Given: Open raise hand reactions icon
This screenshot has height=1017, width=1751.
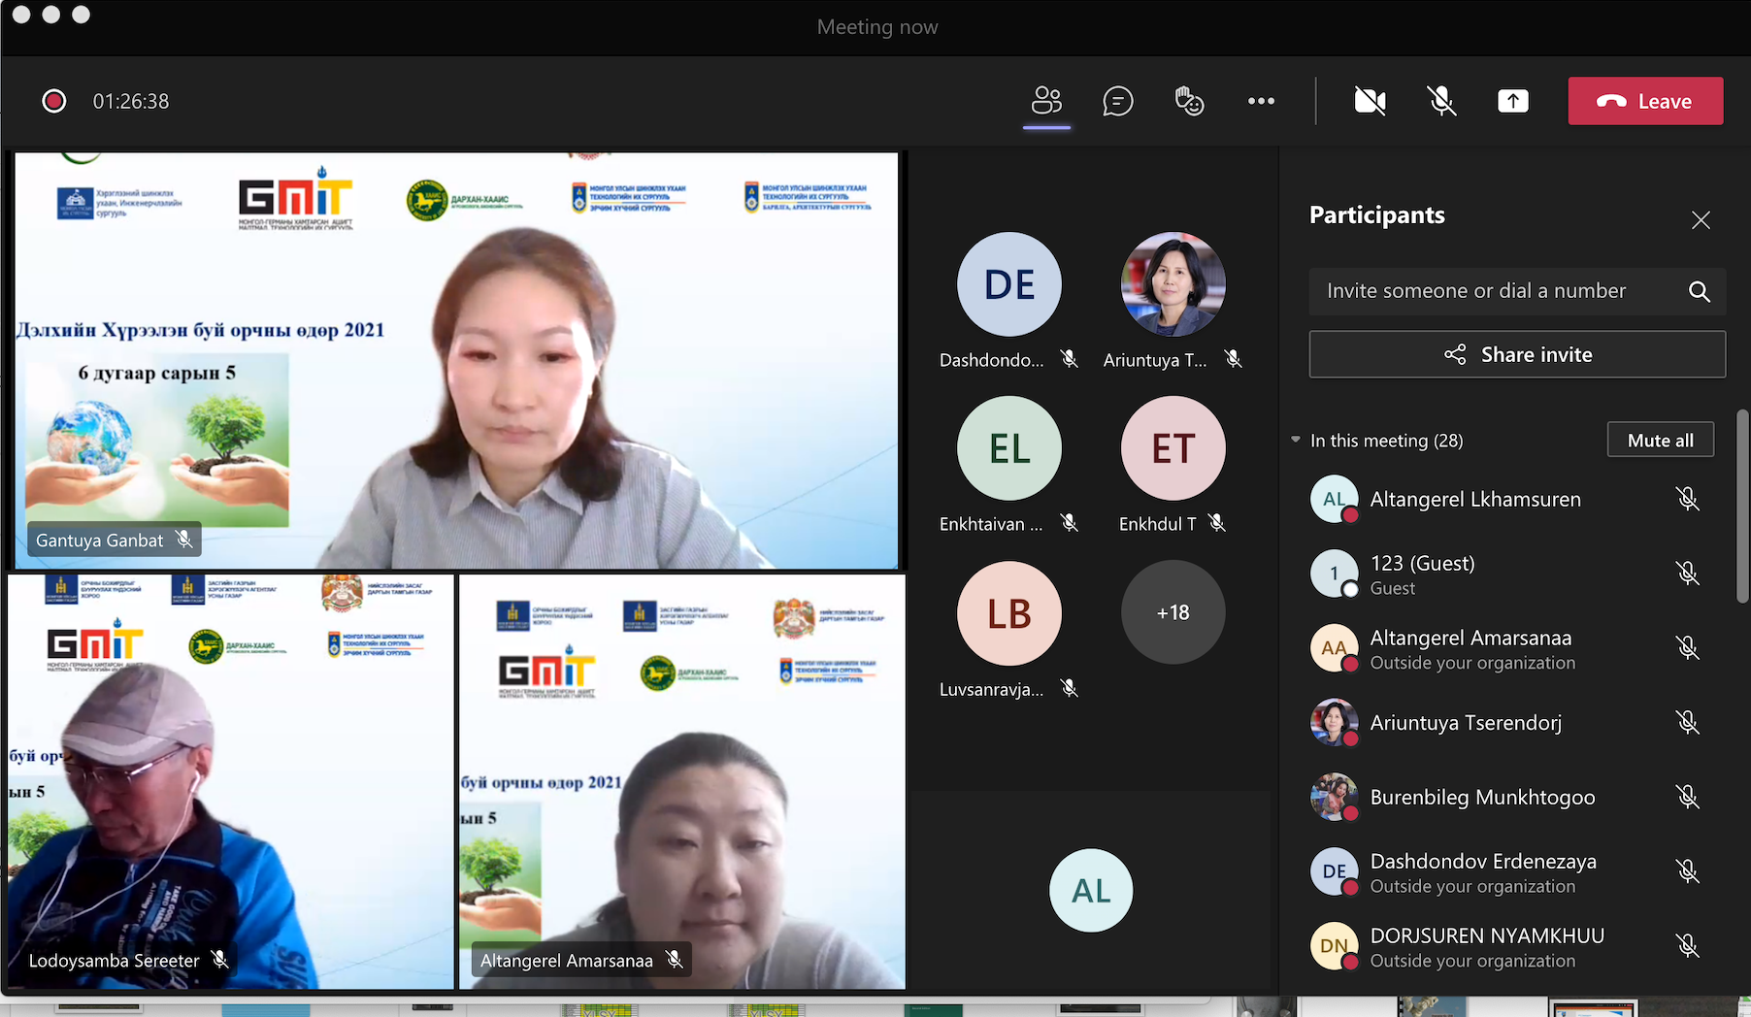Looking at the screenshot, I should pyautogui.click(x=1189, y=100).
